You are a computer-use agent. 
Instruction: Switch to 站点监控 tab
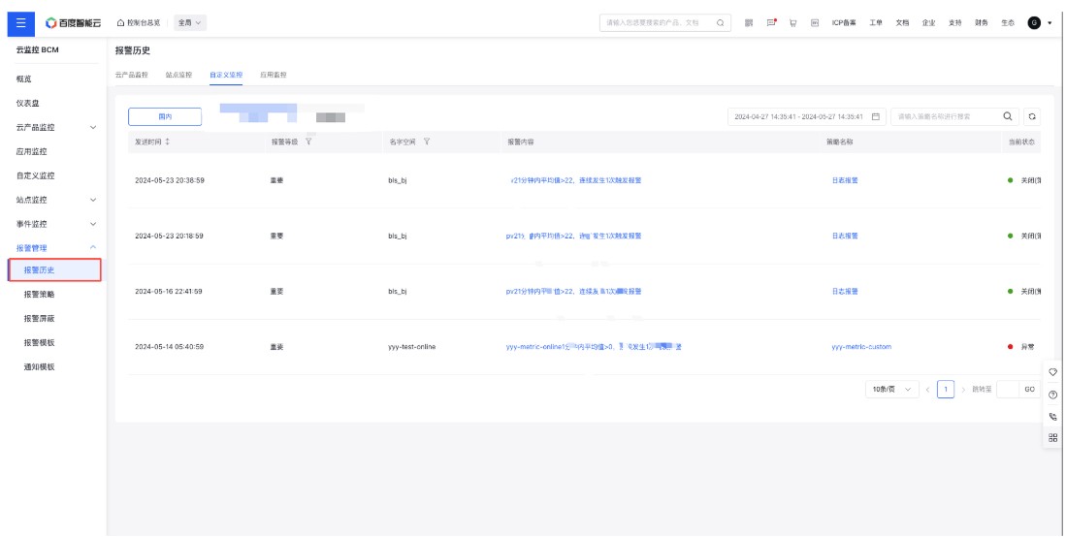pos(178,75)
